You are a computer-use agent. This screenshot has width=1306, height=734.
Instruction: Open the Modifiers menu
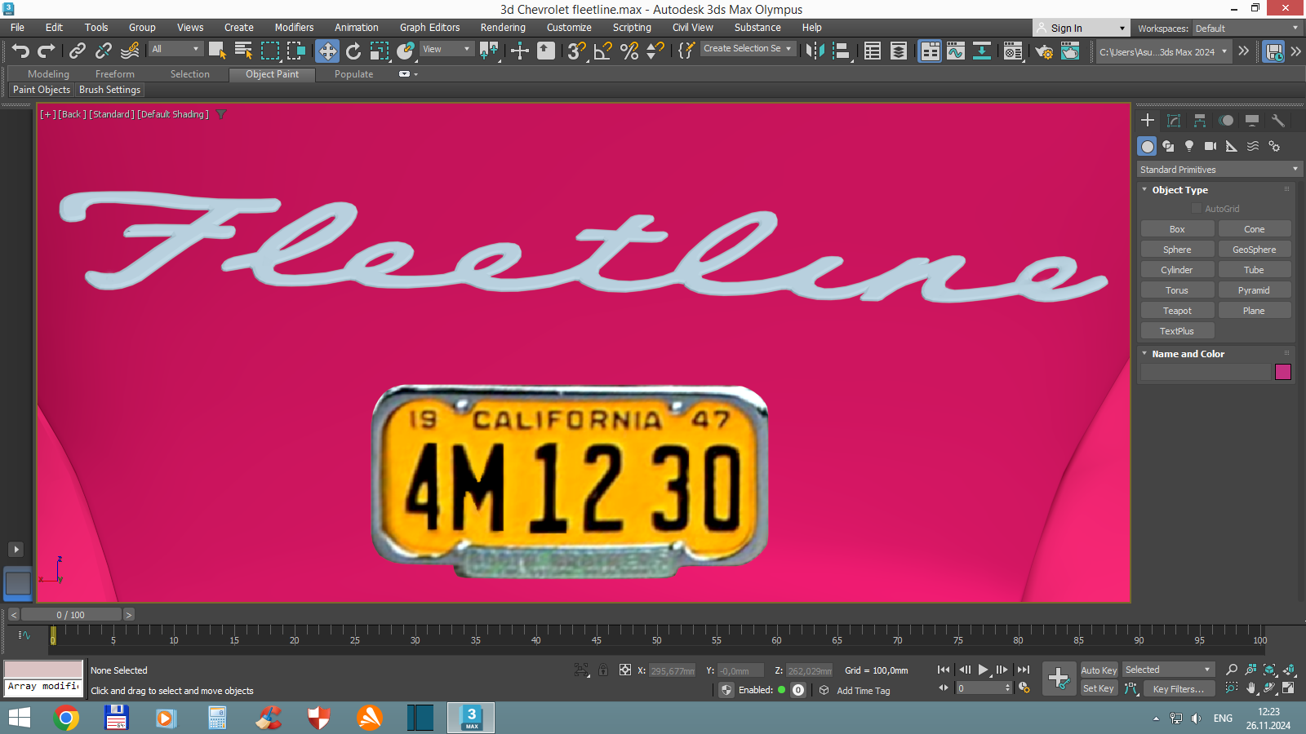tap(294, 28)
